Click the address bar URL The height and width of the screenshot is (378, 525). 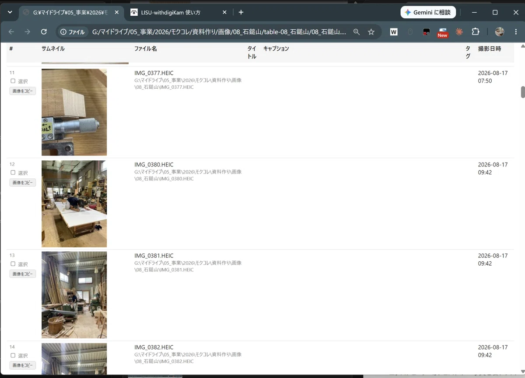pos(219,32)
